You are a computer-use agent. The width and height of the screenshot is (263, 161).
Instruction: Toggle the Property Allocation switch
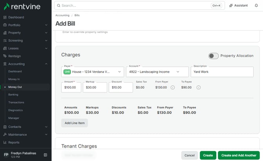click(x=214, y=56)
